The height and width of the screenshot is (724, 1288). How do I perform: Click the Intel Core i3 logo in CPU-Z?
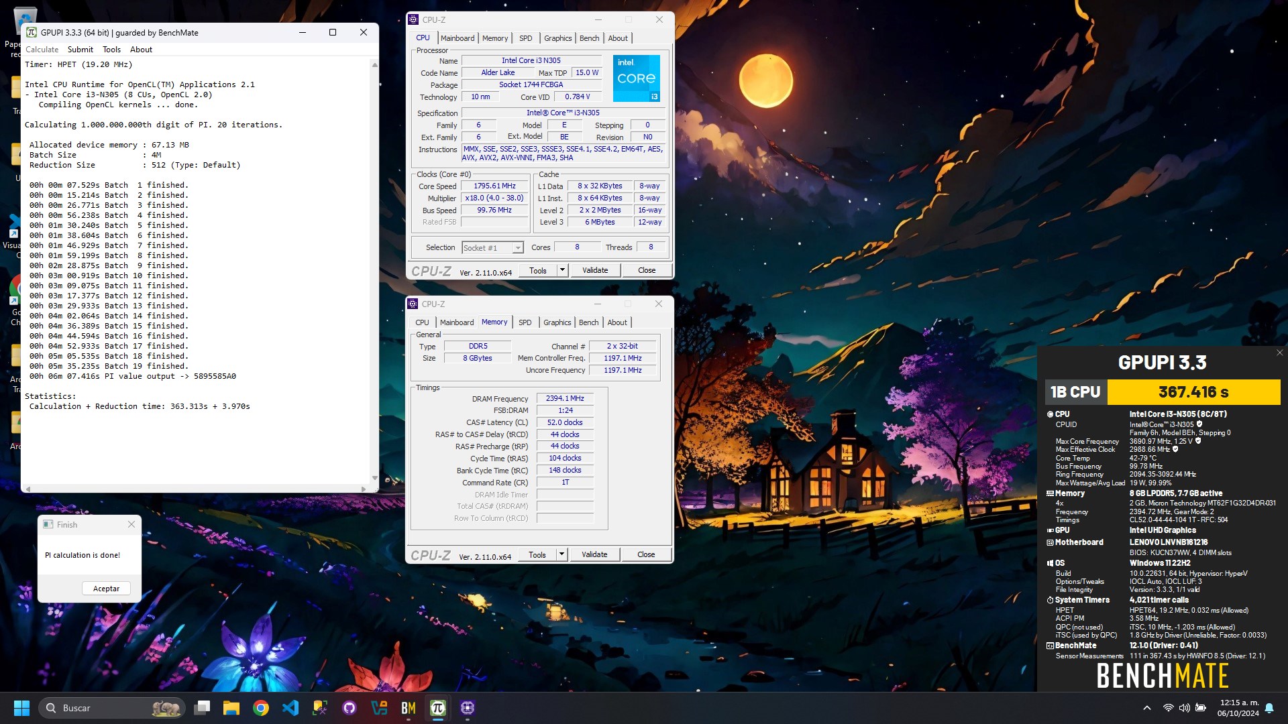tap(637, 78)
